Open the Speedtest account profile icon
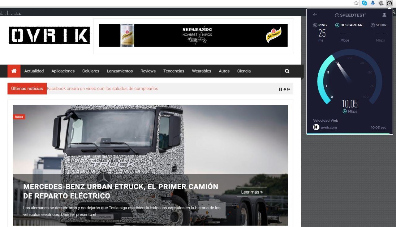 coord(384,15)
